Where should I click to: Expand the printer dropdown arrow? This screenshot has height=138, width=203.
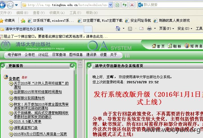click(155, 28)
